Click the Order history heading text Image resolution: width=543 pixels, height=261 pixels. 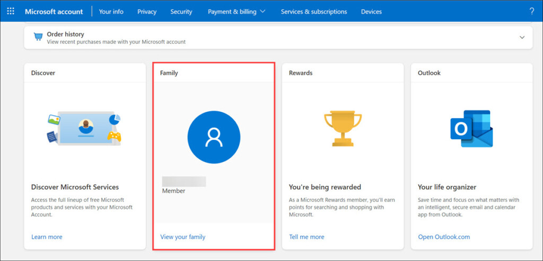tap(65, 34)
